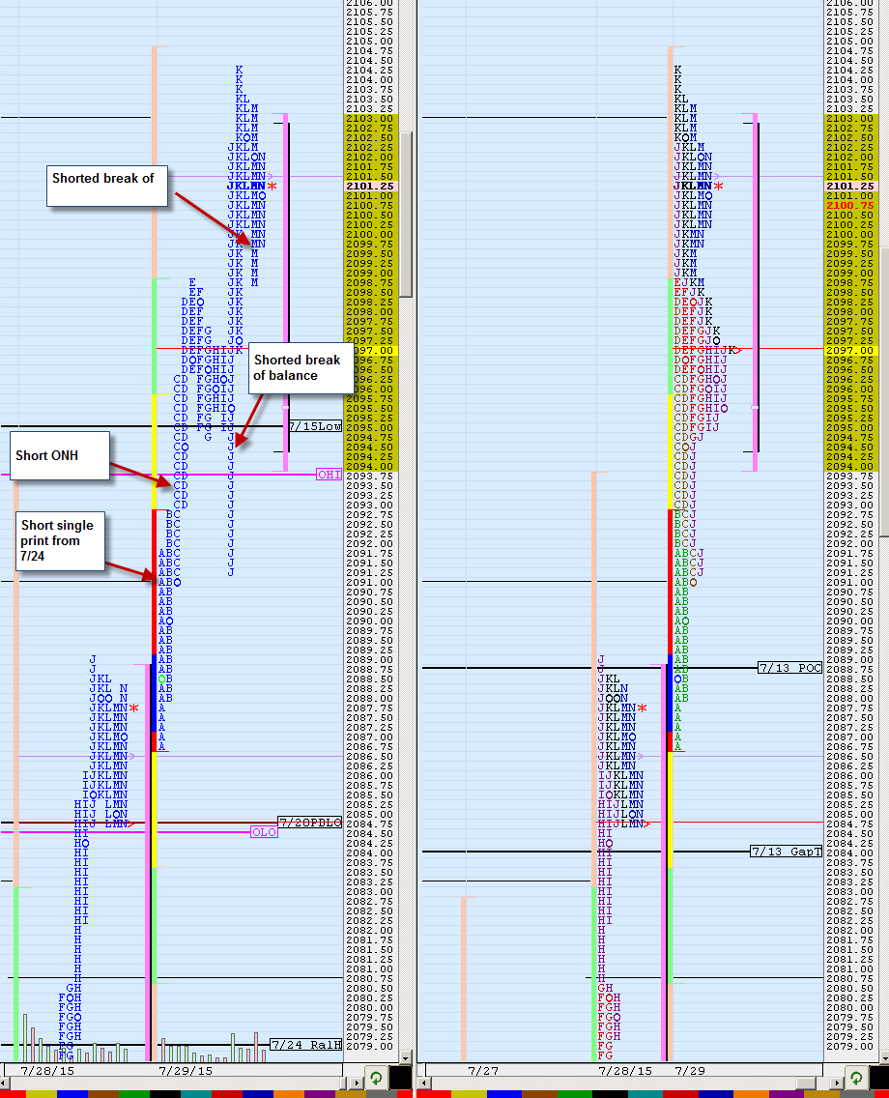Pick the black swatch under the right chart

(610, 1094)
